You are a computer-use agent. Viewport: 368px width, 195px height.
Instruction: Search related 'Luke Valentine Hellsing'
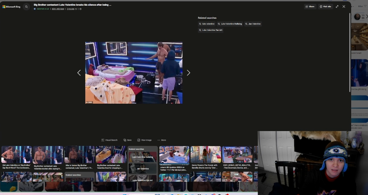point(230,24)
